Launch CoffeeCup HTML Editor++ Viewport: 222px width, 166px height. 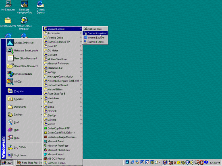tap(62, 133)
